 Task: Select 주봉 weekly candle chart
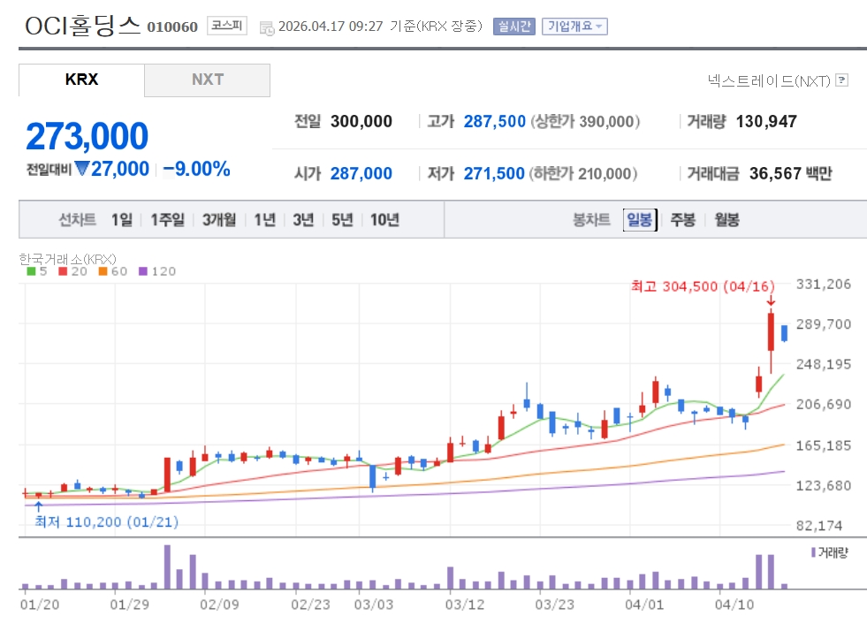click(x=683, y=220)
